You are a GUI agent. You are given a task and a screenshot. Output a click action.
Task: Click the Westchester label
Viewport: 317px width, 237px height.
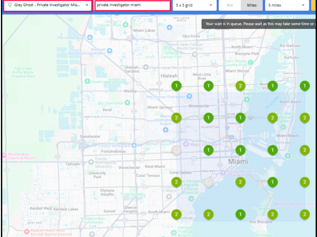pyautogui.click(x=129, y=168)
